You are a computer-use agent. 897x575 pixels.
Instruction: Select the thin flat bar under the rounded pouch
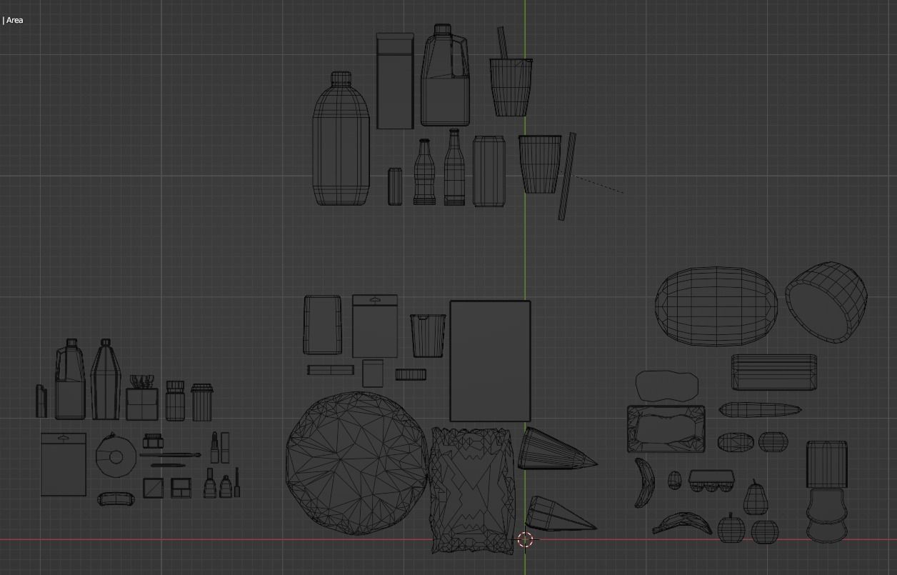tap(331, 370)
